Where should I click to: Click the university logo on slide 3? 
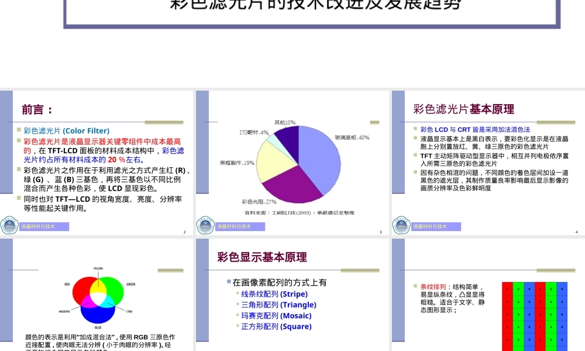(x=205, y=225)
